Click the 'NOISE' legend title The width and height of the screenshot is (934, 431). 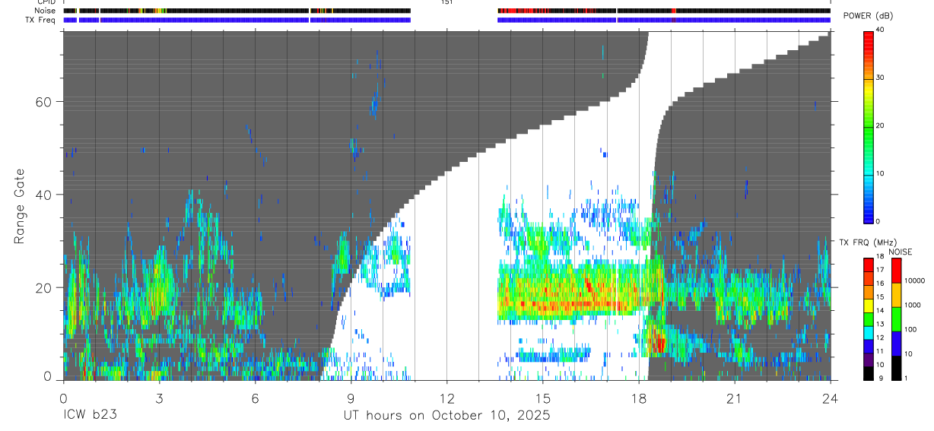point(900,252)
